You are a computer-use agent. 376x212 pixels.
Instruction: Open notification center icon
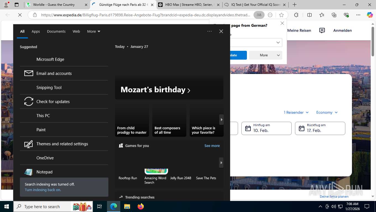coord(367,206)
